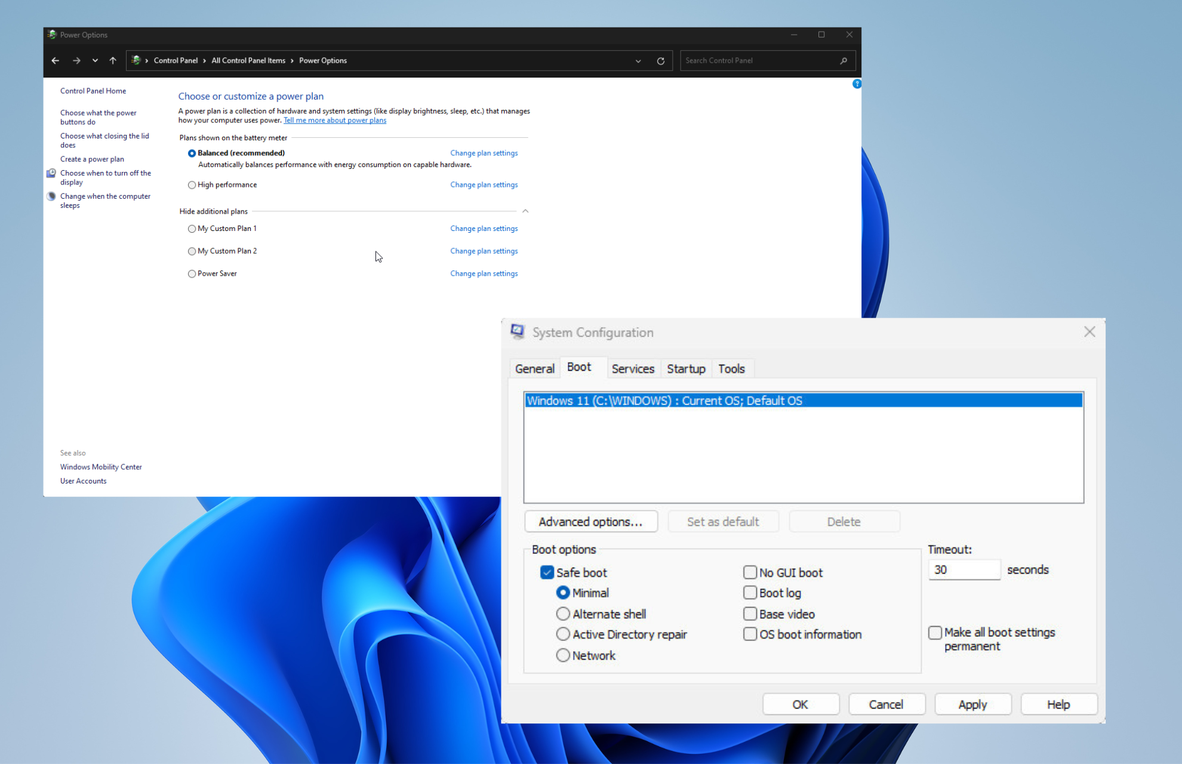Select Network safe boot option

click(562, 655)
